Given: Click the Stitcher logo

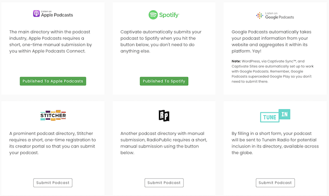Looking at the screenshot, I should point(53,115).
